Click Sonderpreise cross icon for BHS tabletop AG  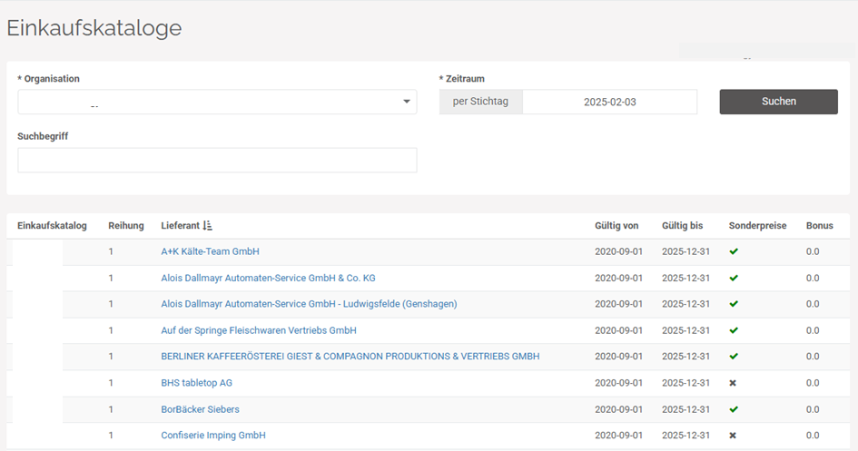pos(733,383)
